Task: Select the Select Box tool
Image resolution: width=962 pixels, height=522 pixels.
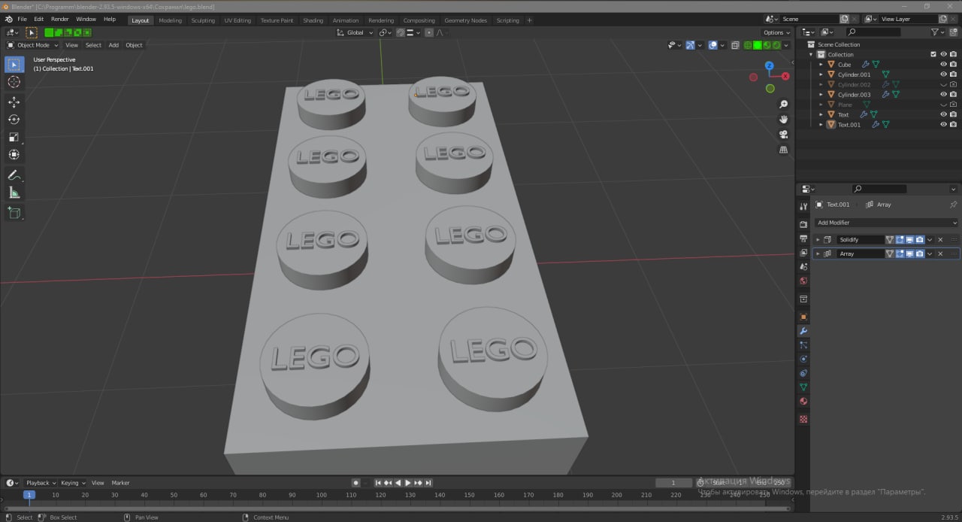Action: tap(14, 65)
